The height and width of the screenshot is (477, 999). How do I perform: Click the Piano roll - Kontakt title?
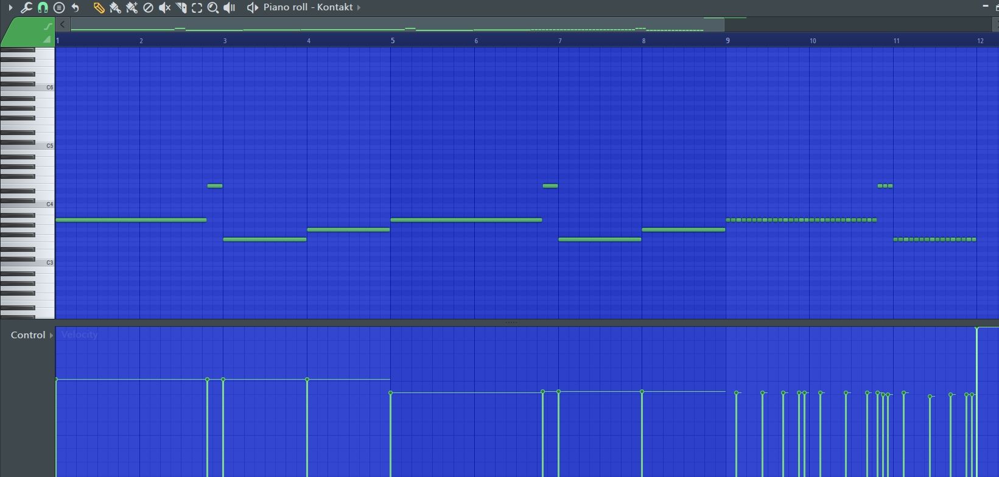[x=308, y=7]
